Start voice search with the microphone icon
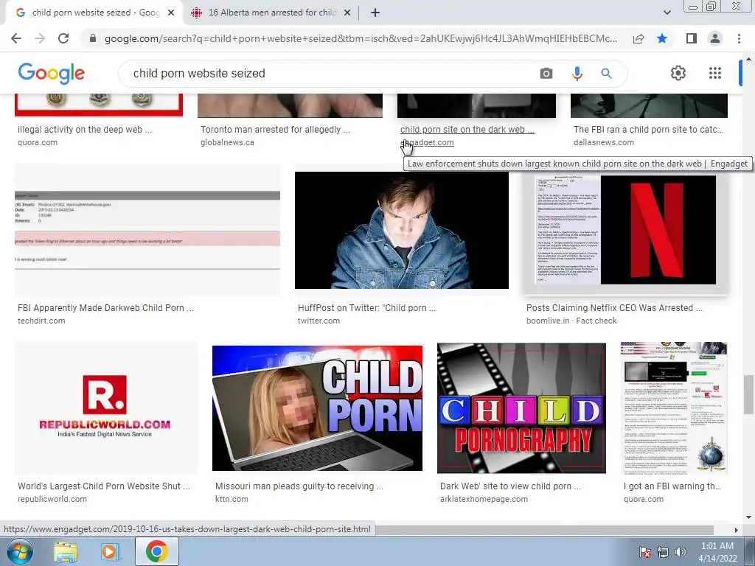Viewport: 755px width, 566px height. 577,74
